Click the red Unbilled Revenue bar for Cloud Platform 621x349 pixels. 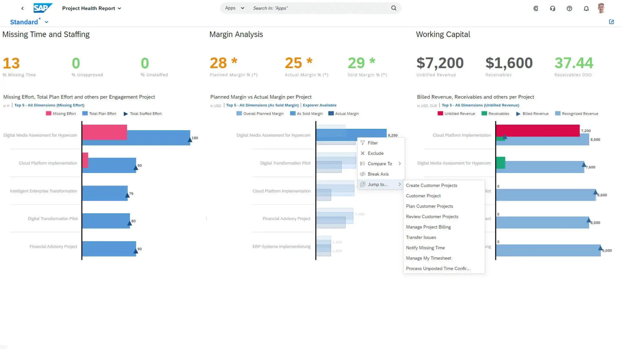(x=538, y=131)
